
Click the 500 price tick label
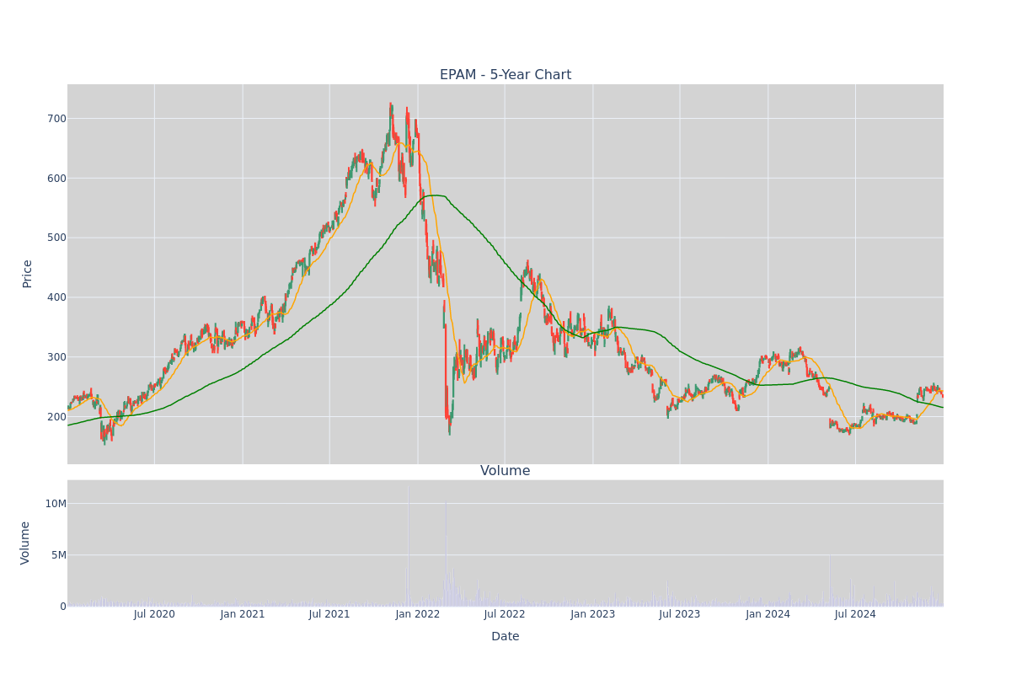56,238
